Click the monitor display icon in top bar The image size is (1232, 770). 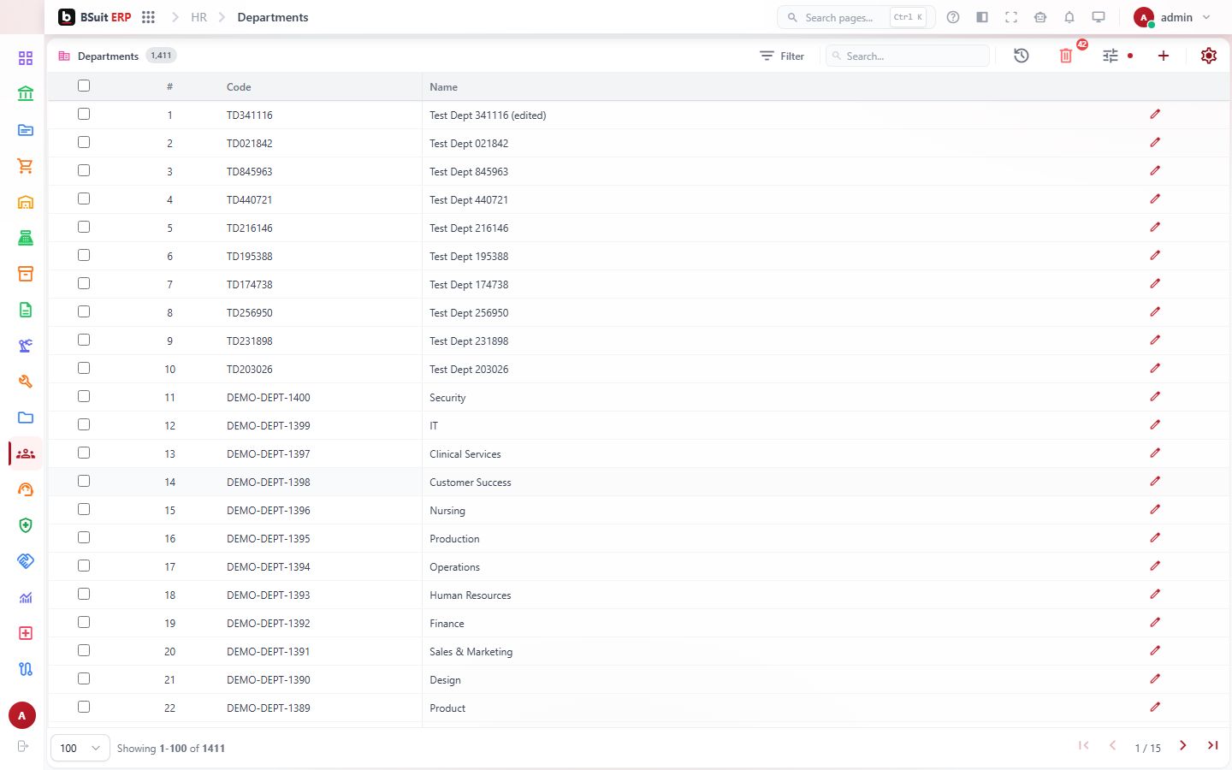coord(1099,17)
